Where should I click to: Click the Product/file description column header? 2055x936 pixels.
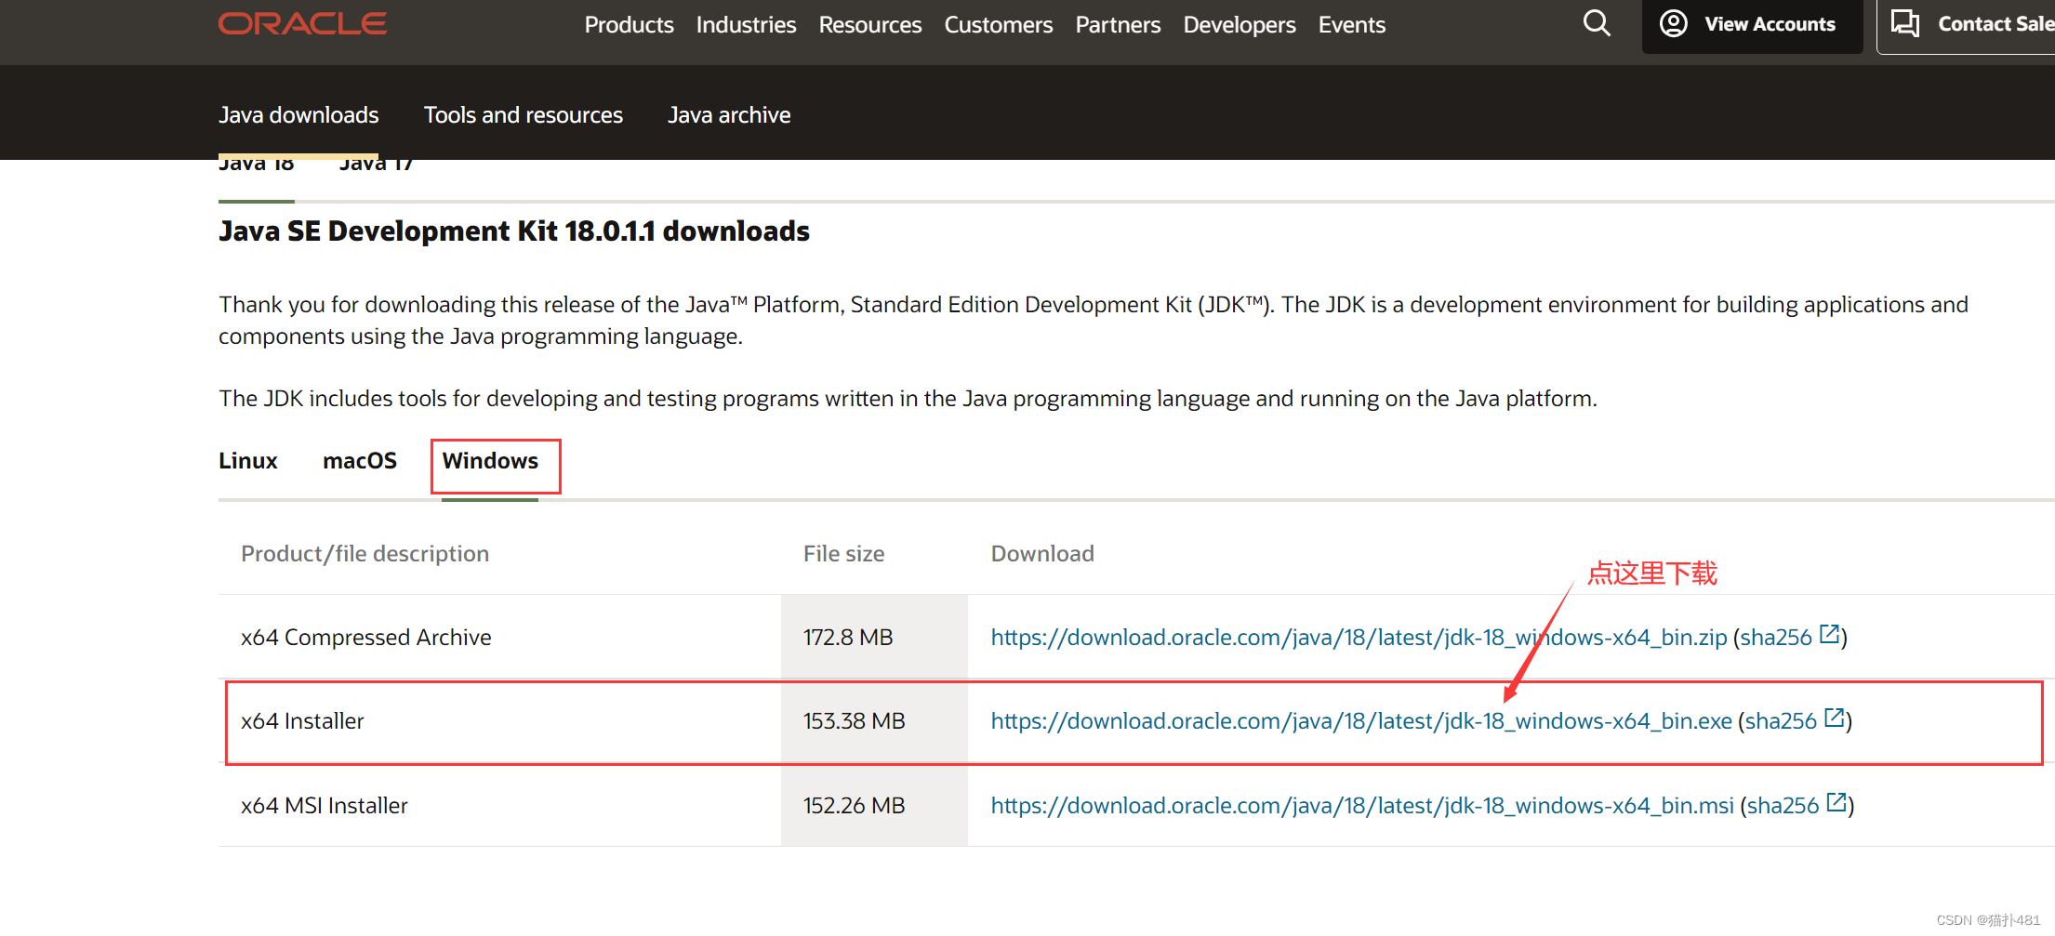365,554
